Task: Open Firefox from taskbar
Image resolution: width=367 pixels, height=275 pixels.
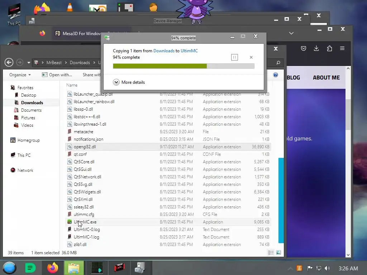Action: coord(52,268)
